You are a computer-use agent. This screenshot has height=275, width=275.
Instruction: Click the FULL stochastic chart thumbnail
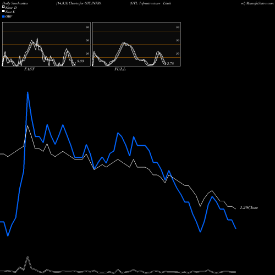click(136, 44)
